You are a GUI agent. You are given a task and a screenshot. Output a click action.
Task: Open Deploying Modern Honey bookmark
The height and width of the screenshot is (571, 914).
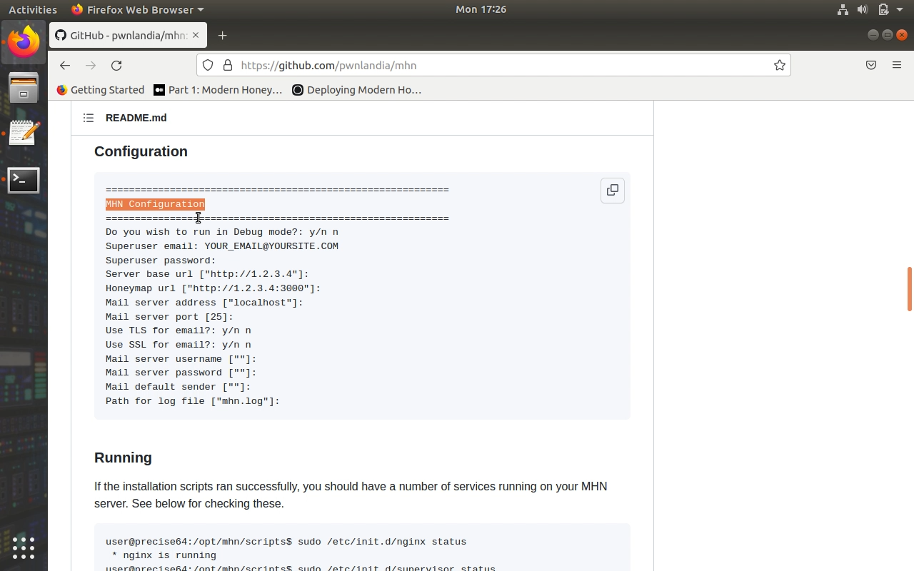click(357, 90)
